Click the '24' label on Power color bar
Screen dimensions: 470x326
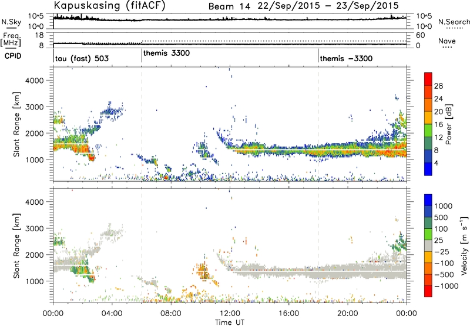438,99
